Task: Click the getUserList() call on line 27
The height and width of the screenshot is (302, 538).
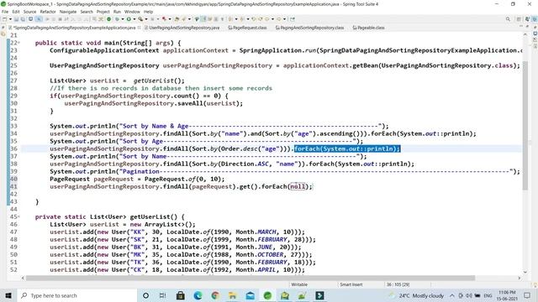Action: pyautogui.click(x=159, y=81)
